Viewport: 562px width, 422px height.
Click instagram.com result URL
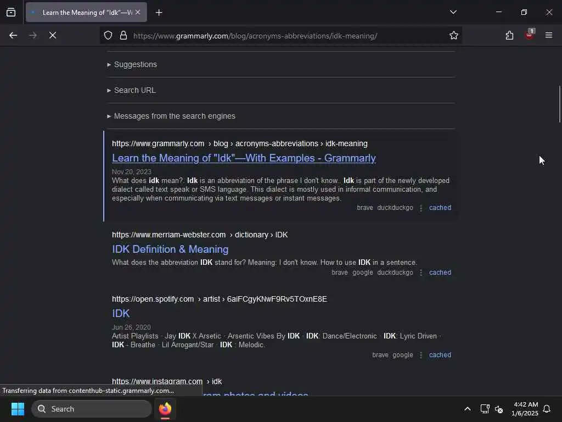coord(167,381)
